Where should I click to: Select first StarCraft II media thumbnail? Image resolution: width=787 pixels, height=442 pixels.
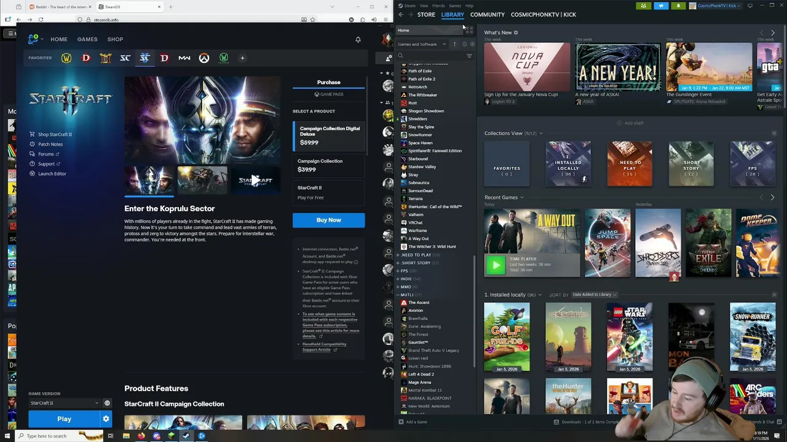tap(149, 180)
